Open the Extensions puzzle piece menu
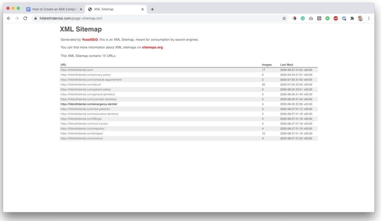 coord(352,18)
